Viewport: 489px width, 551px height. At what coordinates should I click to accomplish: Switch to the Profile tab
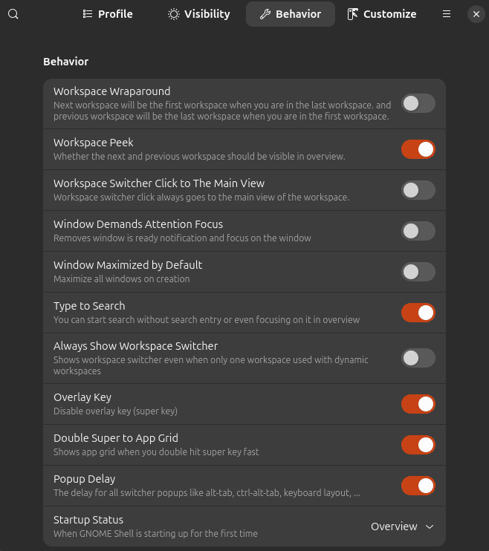108,14
